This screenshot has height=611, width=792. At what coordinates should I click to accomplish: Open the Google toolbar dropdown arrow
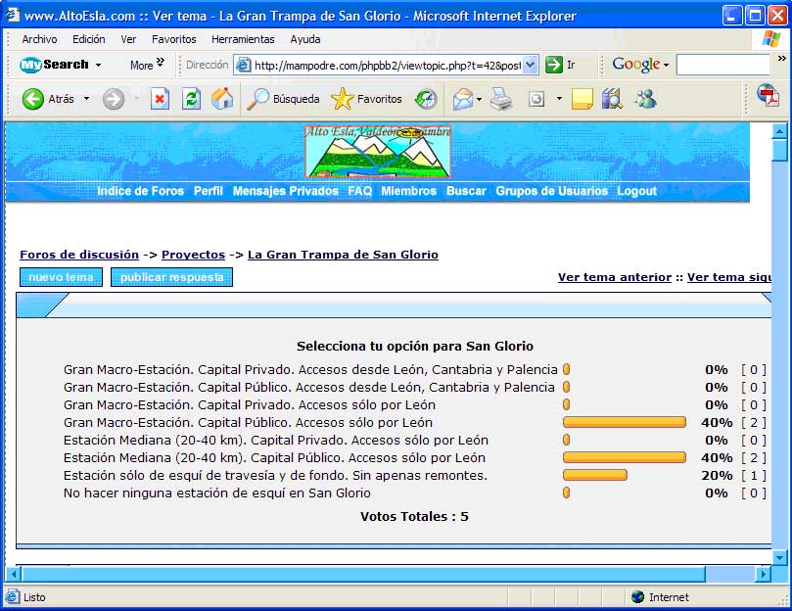pyautogui.click(x=666, y=65)
